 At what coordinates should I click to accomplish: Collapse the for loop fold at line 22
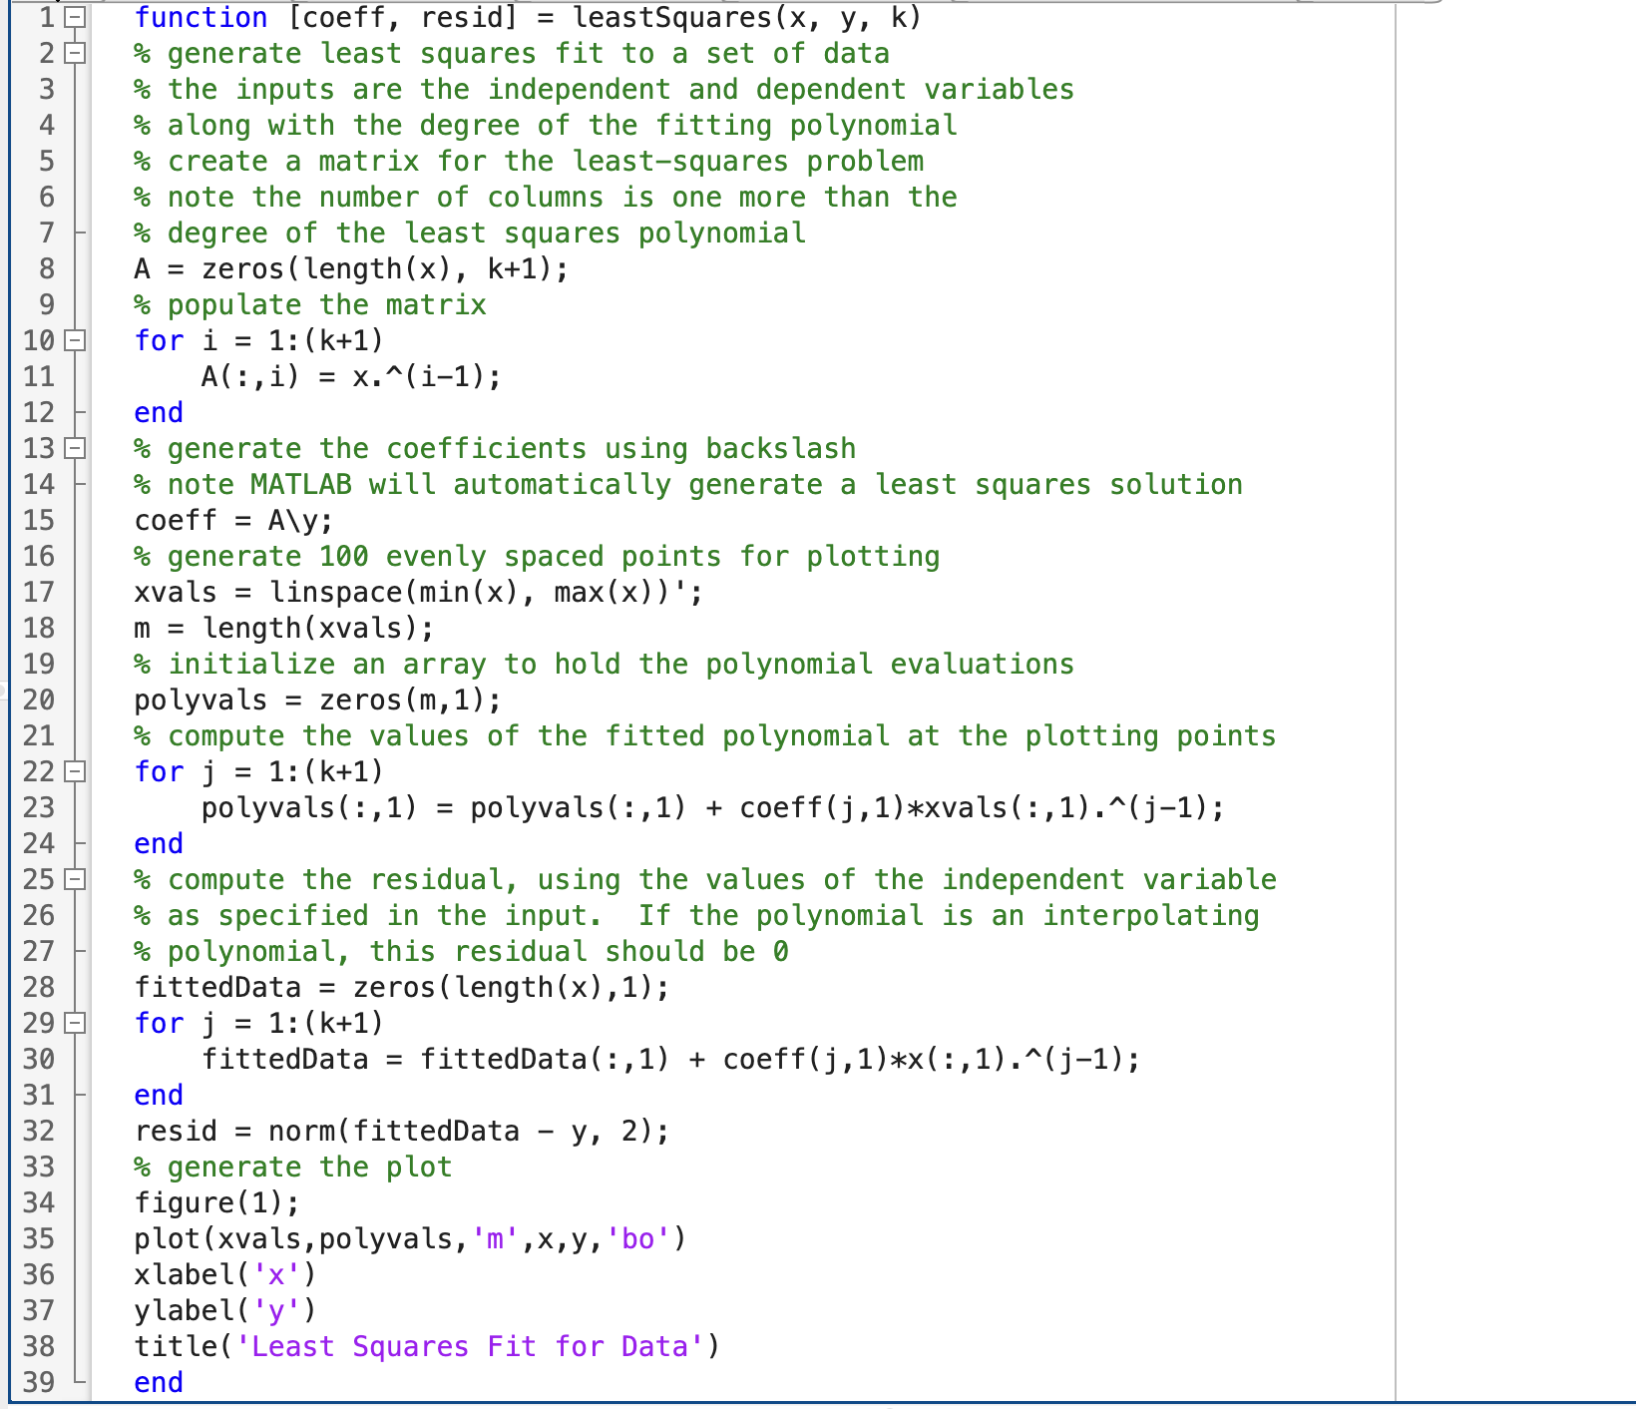(75, 772)
